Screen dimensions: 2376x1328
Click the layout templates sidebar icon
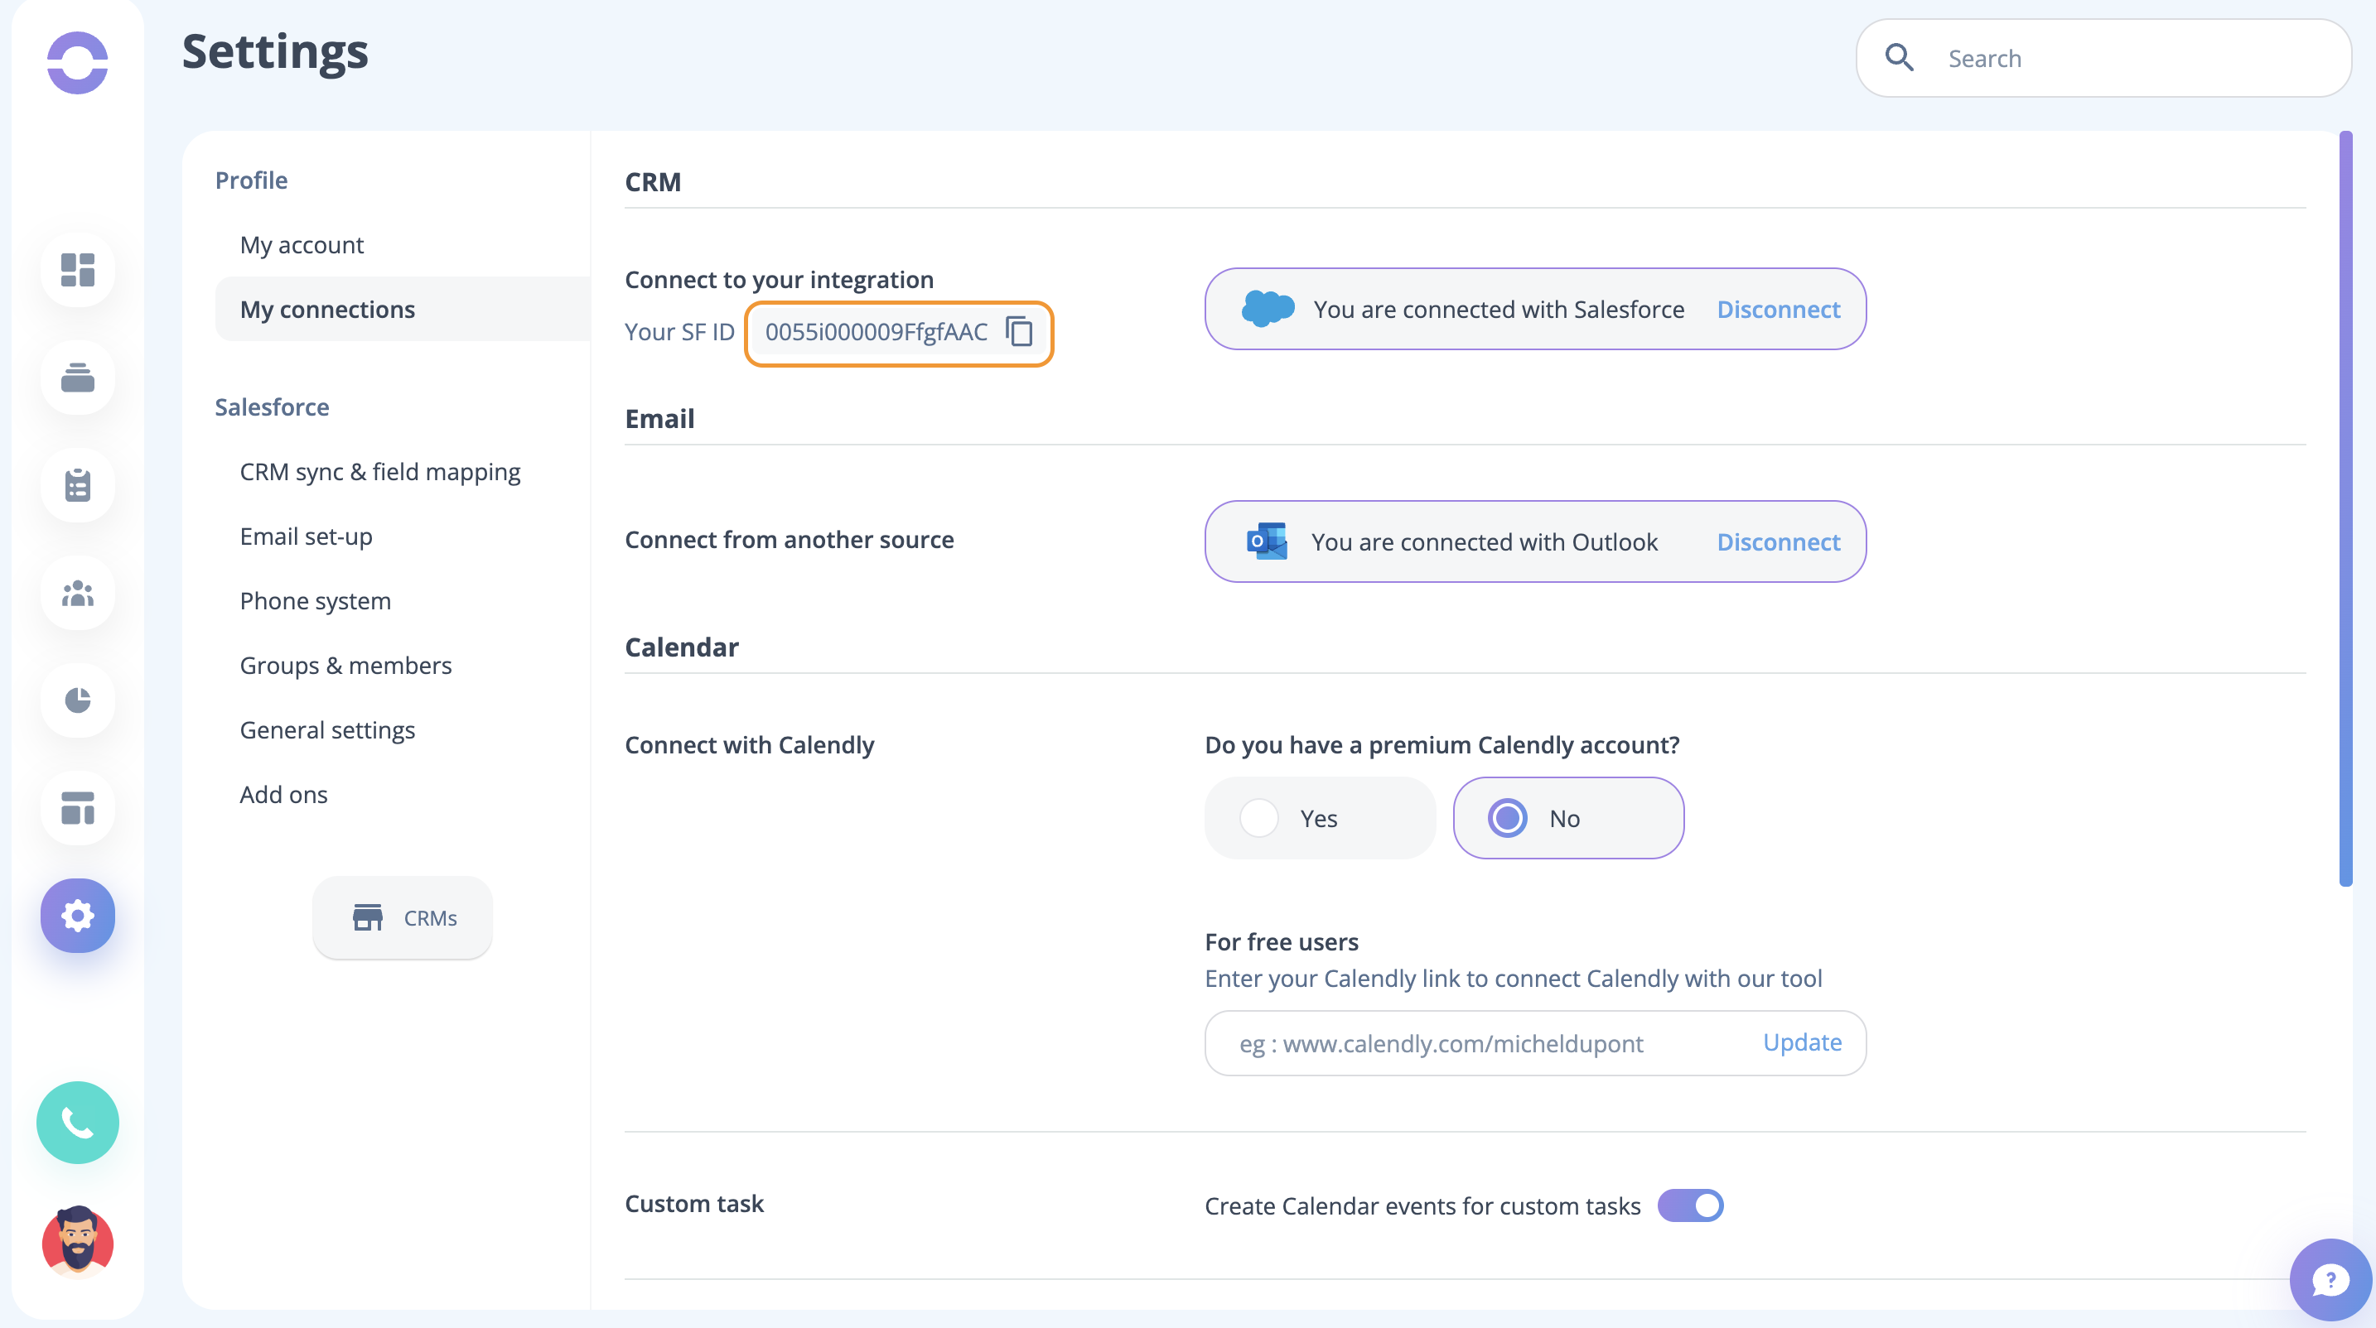tap(78, 808)
